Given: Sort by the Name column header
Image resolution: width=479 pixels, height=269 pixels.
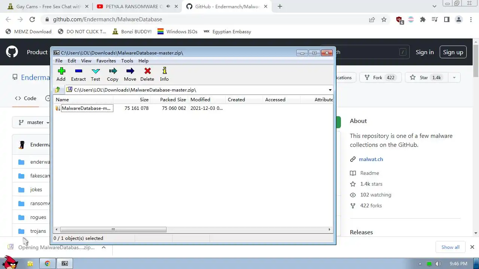Looking at the screenshot, I should click(84, 100).
